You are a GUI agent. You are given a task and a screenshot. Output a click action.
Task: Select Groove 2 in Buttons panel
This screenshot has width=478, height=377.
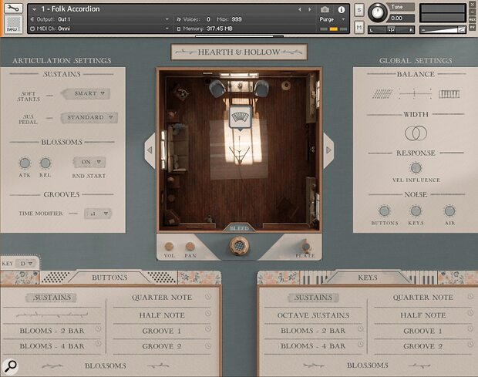pos(162,346)
